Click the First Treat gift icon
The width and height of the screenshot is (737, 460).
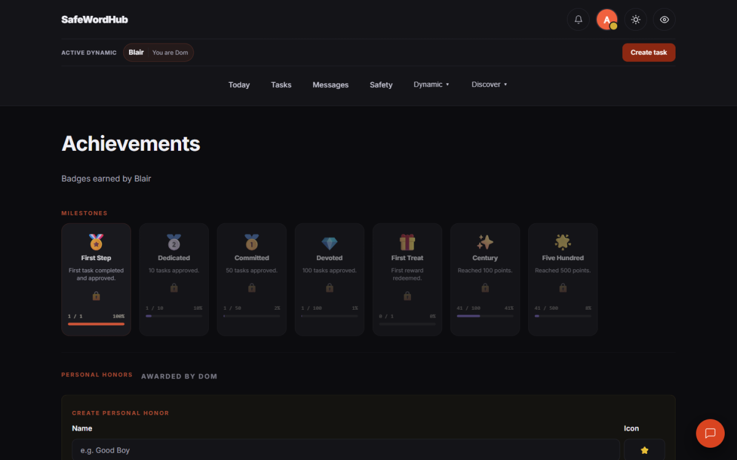coord(407,242)
